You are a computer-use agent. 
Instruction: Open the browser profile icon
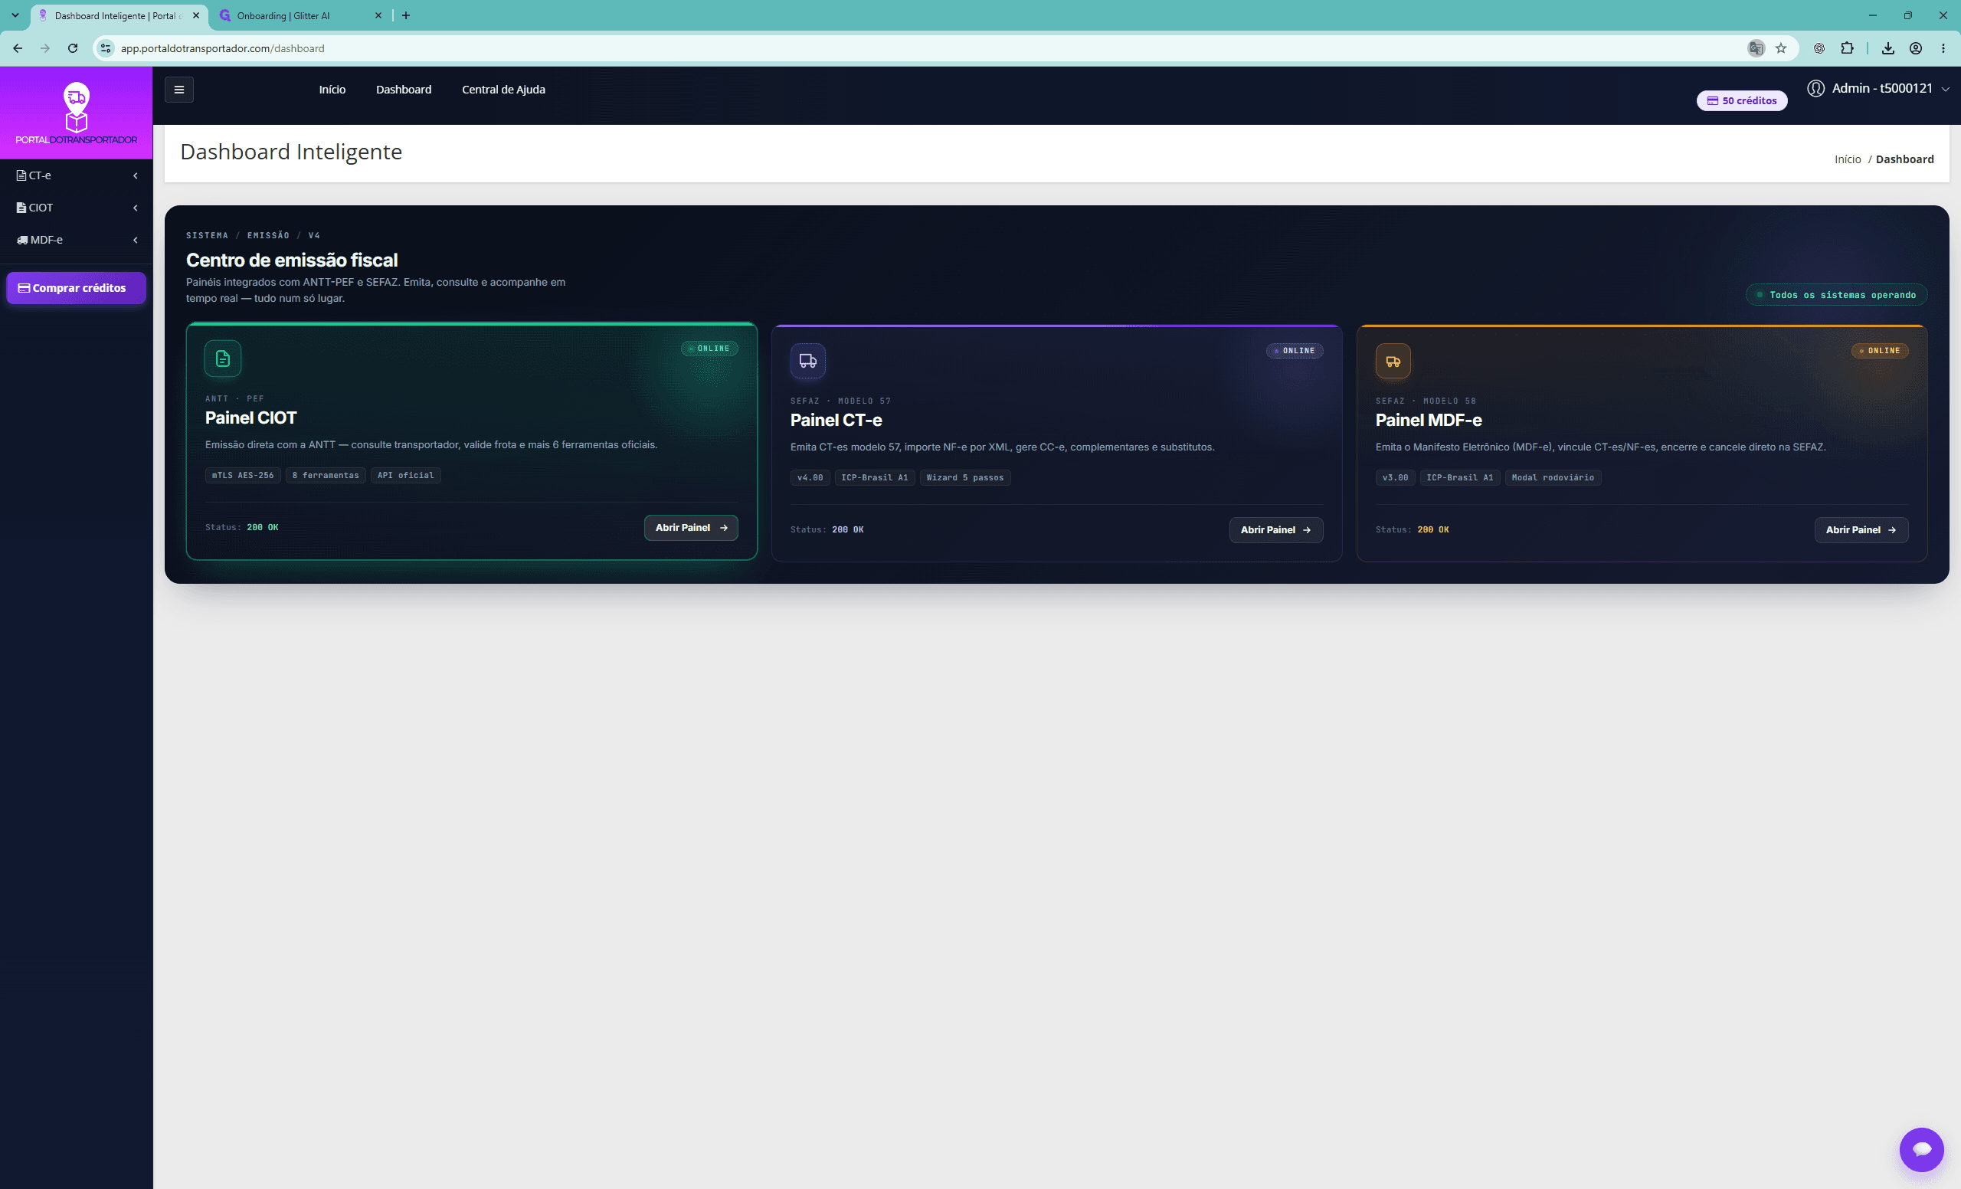click(1916, 48)
